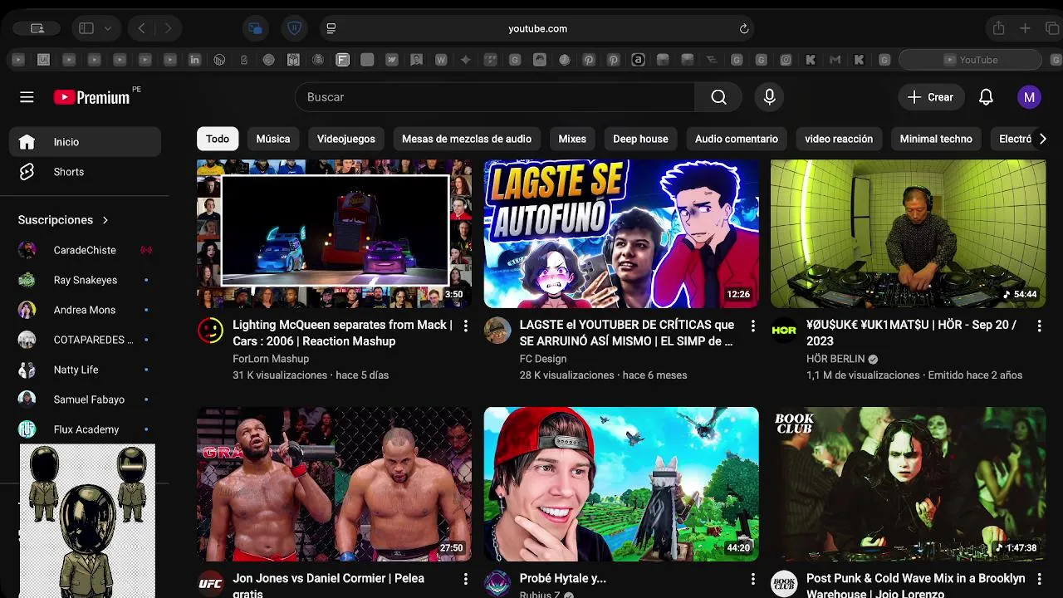Click the shield privacy extension icon
Screen dimensions: 1063x598
point(294,28)
